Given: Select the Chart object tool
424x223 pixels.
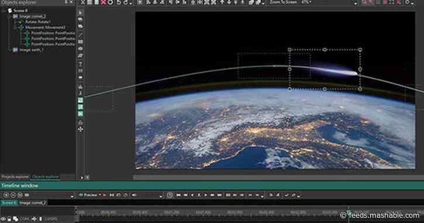Looking at the screenshot, I should point(81,87).
